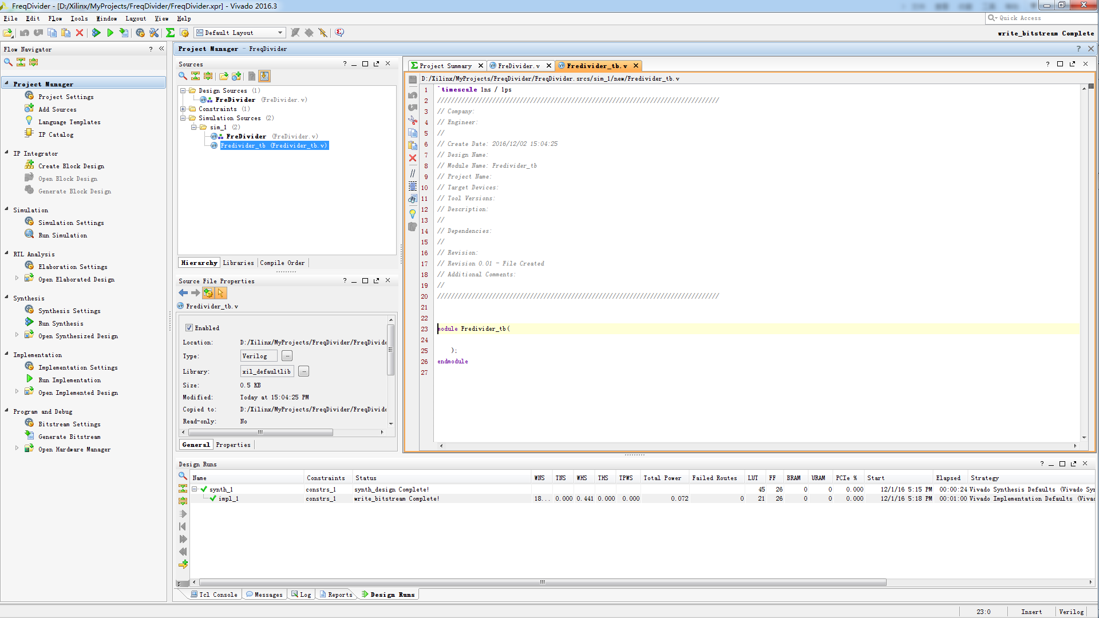Switch to the Compile Order tab
Screen dimensions: 1099x618
click(282, 263)
